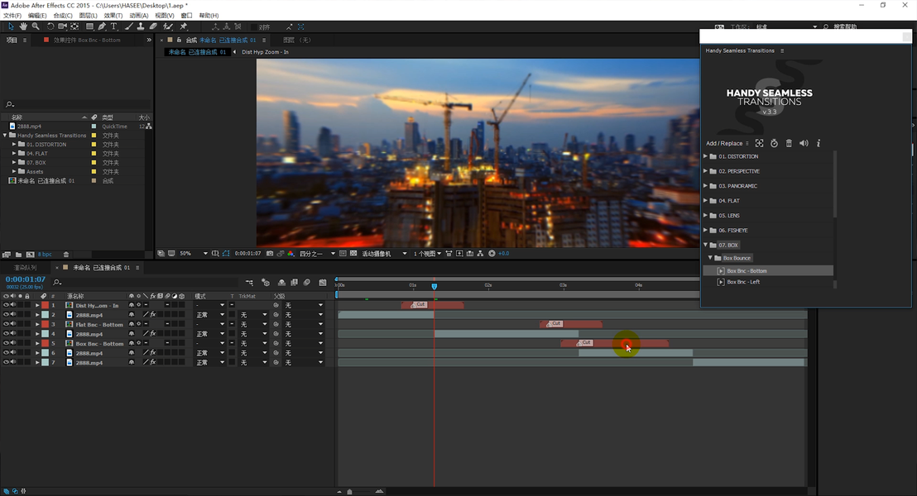
Task: Toggle transparency grid in viewer
Action: (x=353, y=254)
